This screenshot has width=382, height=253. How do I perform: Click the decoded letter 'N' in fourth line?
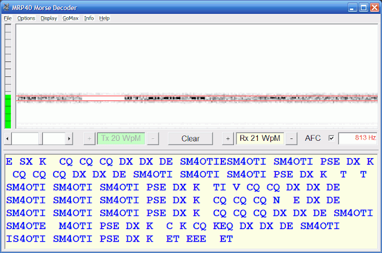point(276,200)
